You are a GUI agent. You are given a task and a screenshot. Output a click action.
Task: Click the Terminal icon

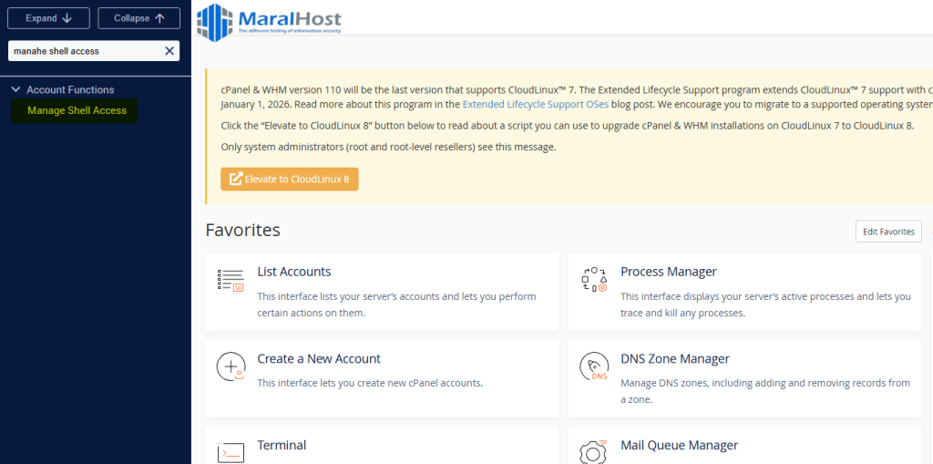(231, 451)
